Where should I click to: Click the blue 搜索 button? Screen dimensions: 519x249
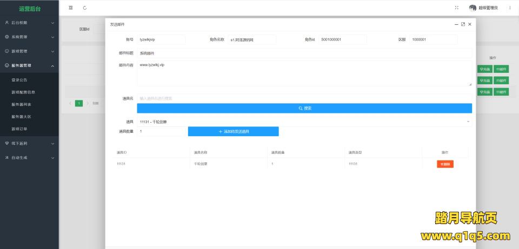point(304,108)
